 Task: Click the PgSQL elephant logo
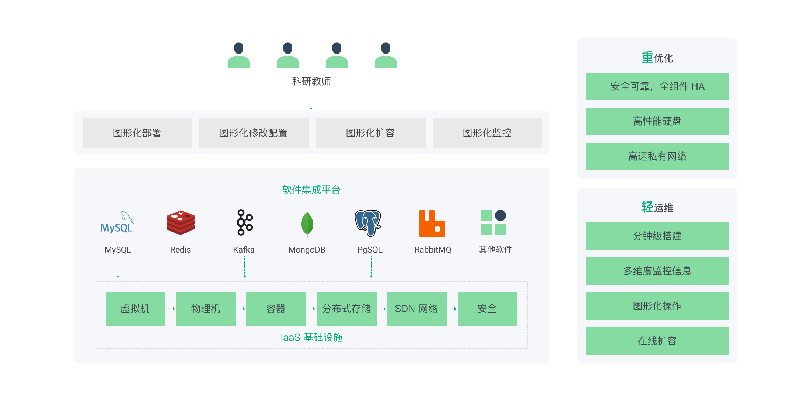(x=368, y=223)
